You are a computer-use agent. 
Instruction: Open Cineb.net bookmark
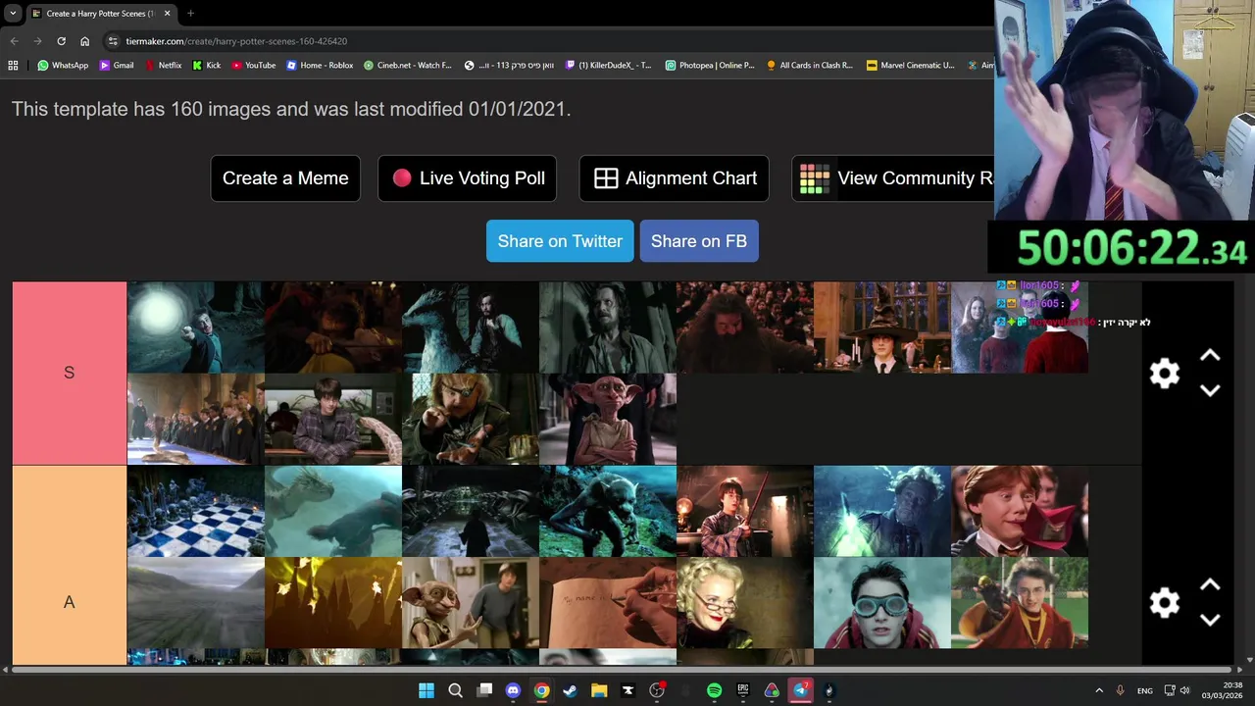[x=407, y=66]
